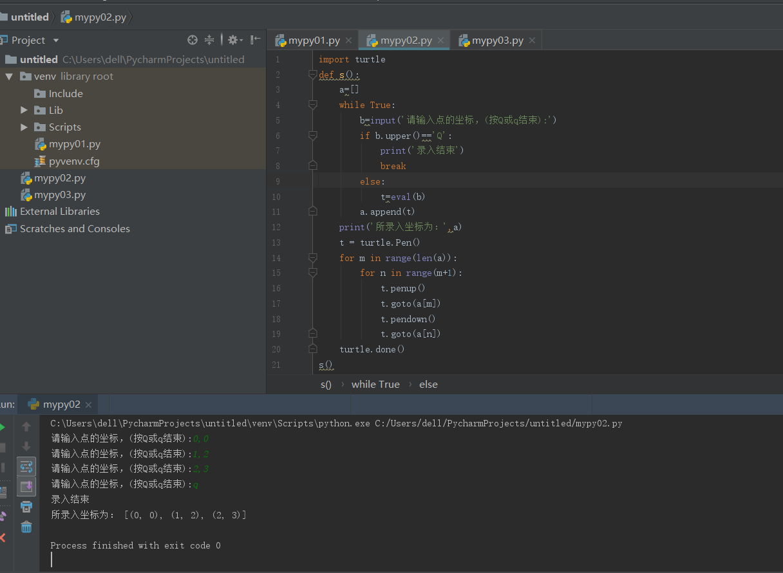This screenshot has height=573, width=783.
Task: Open the Project view dropdown
Action: (56, 41)
